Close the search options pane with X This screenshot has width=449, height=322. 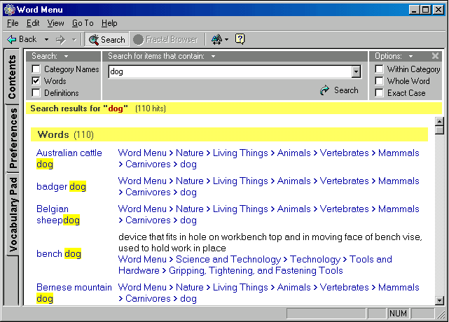(x=435, y=56)
